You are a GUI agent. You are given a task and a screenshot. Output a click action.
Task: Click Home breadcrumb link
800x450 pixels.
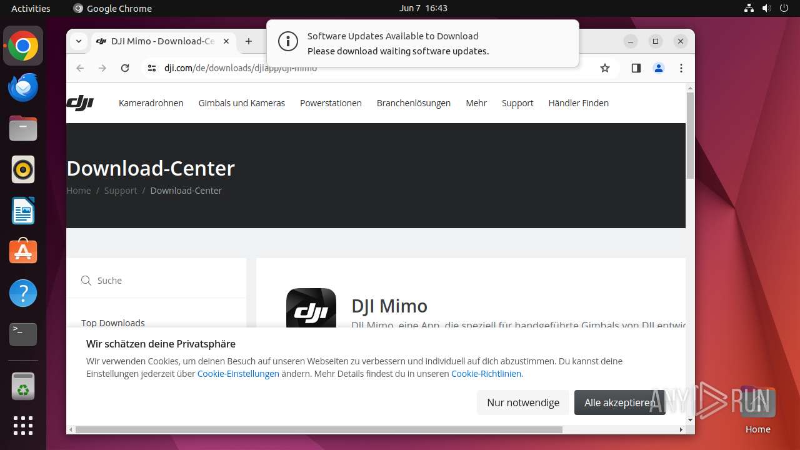[79, 191]
